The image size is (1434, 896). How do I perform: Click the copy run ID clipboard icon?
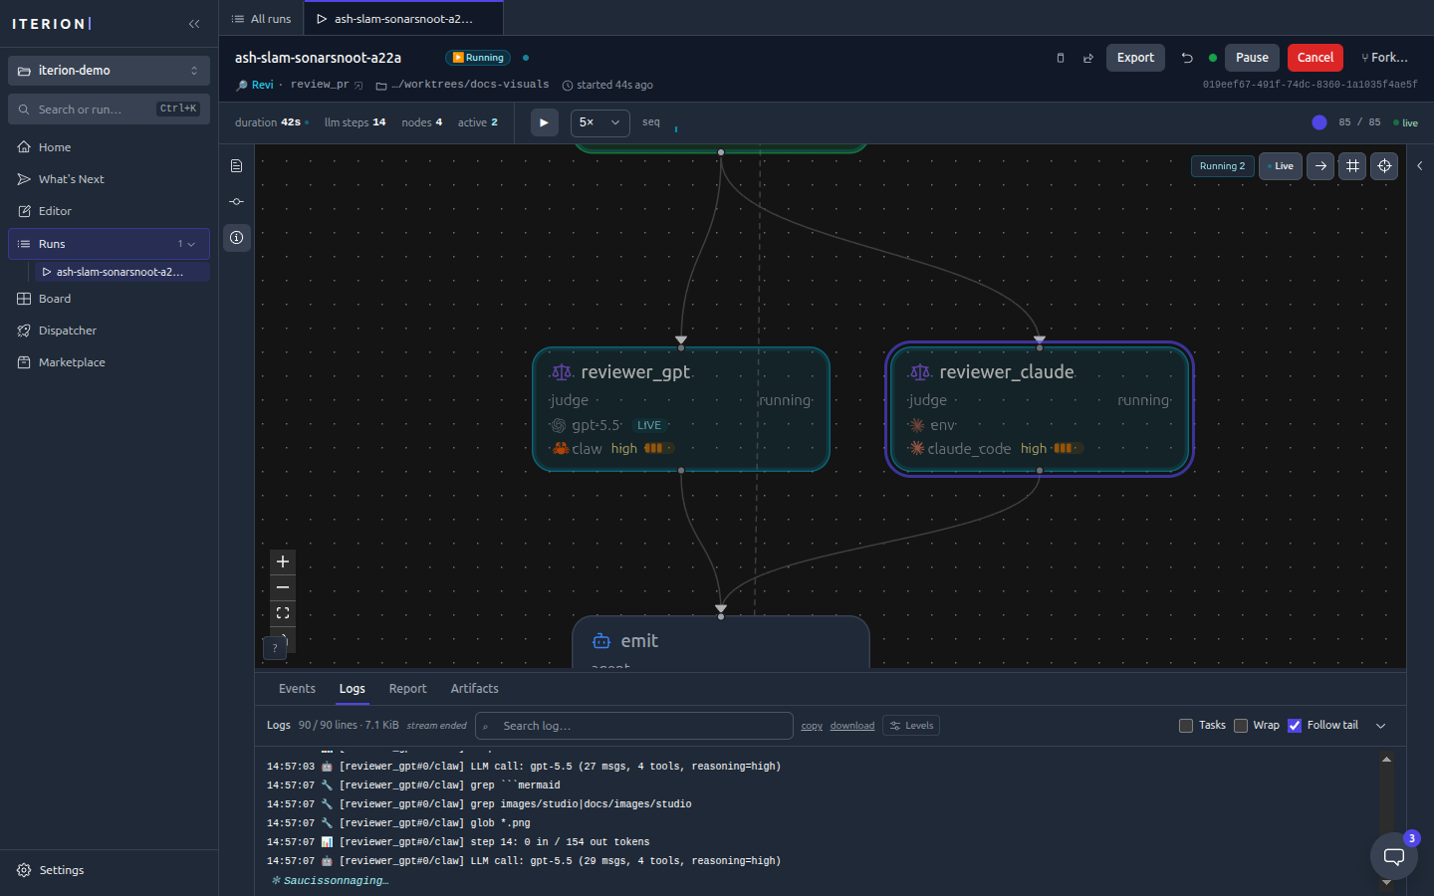[1061, 58]
